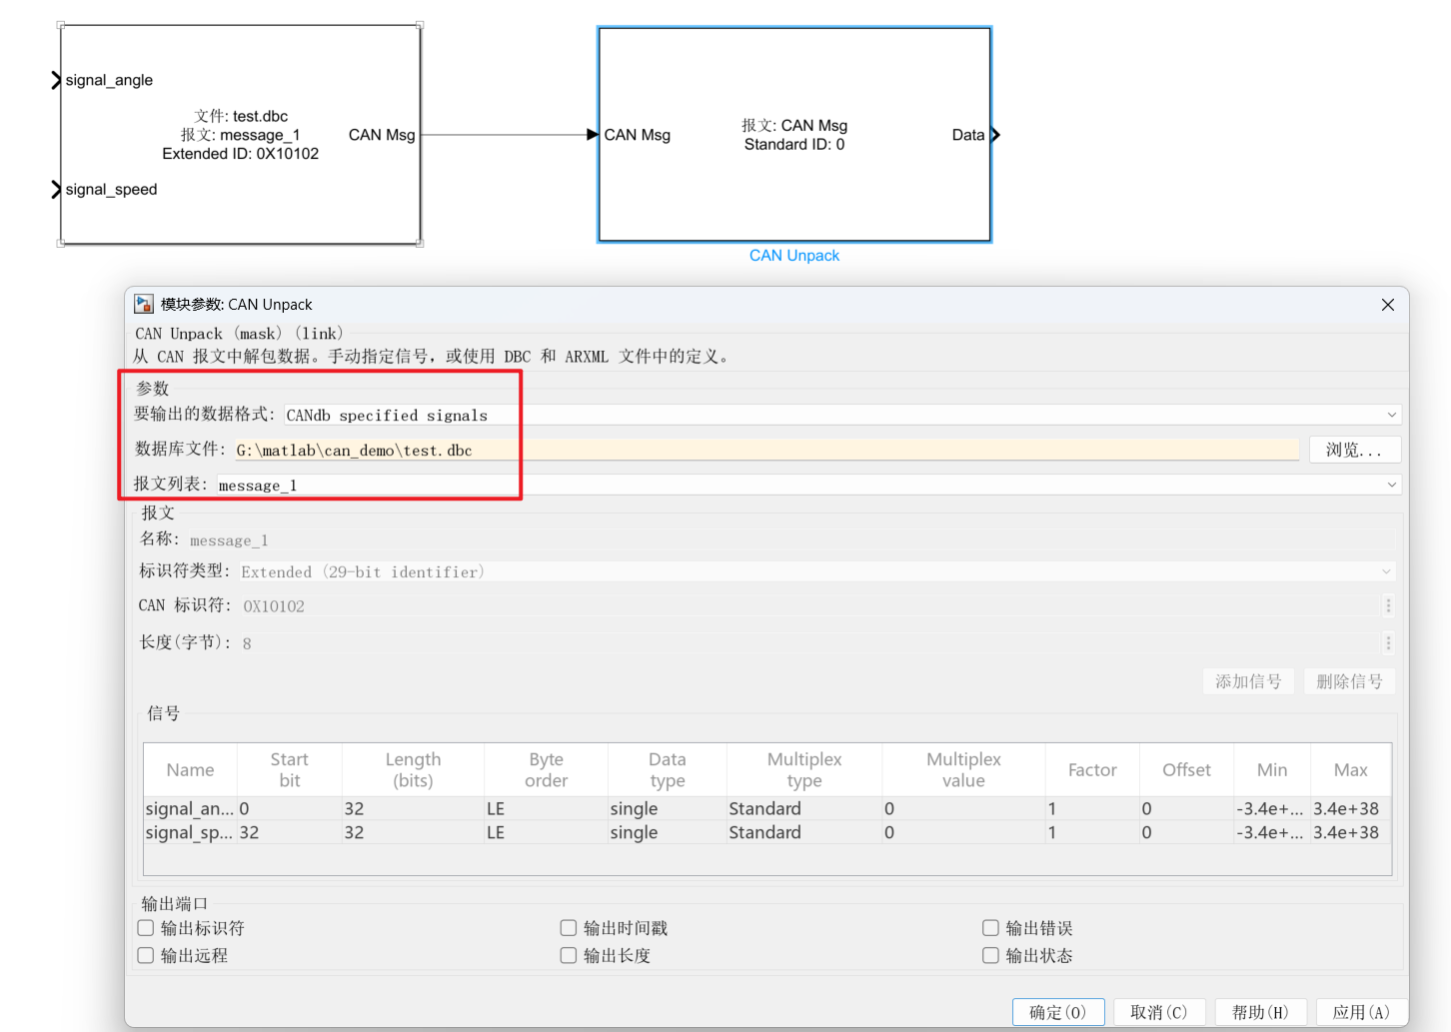The image size is (1451, 1032).
Task: Select the CAN Unpack block
Action: [x=794, y=135]
